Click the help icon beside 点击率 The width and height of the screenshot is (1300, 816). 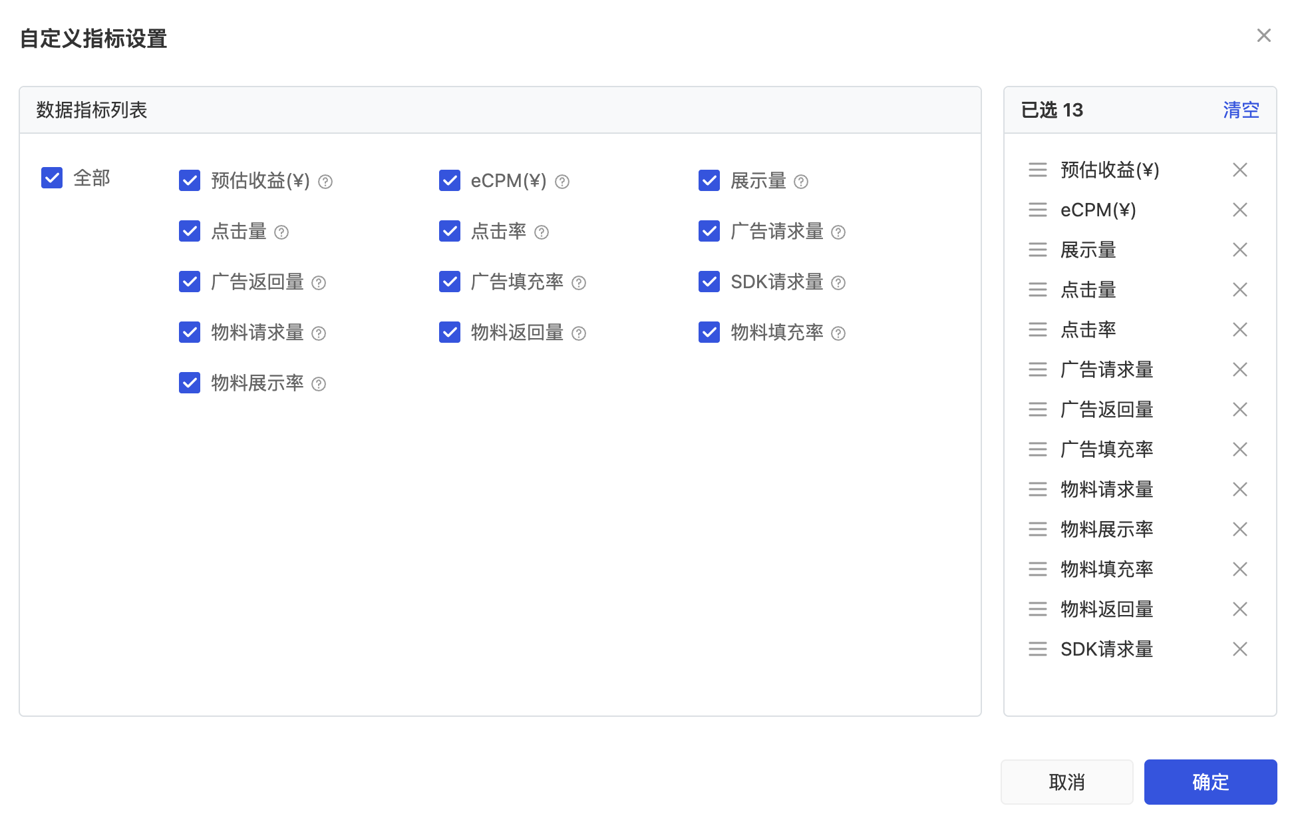coord(542,232)
